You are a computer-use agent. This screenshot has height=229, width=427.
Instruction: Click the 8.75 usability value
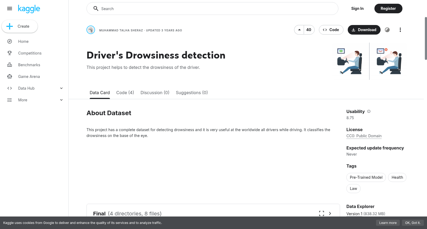pyautogui.click(x=350, y=118)
